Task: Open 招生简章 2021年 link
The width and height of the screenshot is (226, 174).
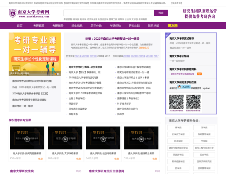Action: [78, 56]
